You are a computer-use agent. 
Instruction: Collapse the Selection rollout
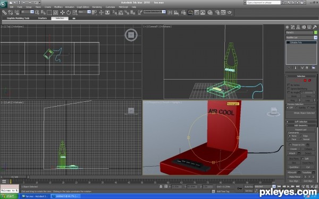(301, 76)
